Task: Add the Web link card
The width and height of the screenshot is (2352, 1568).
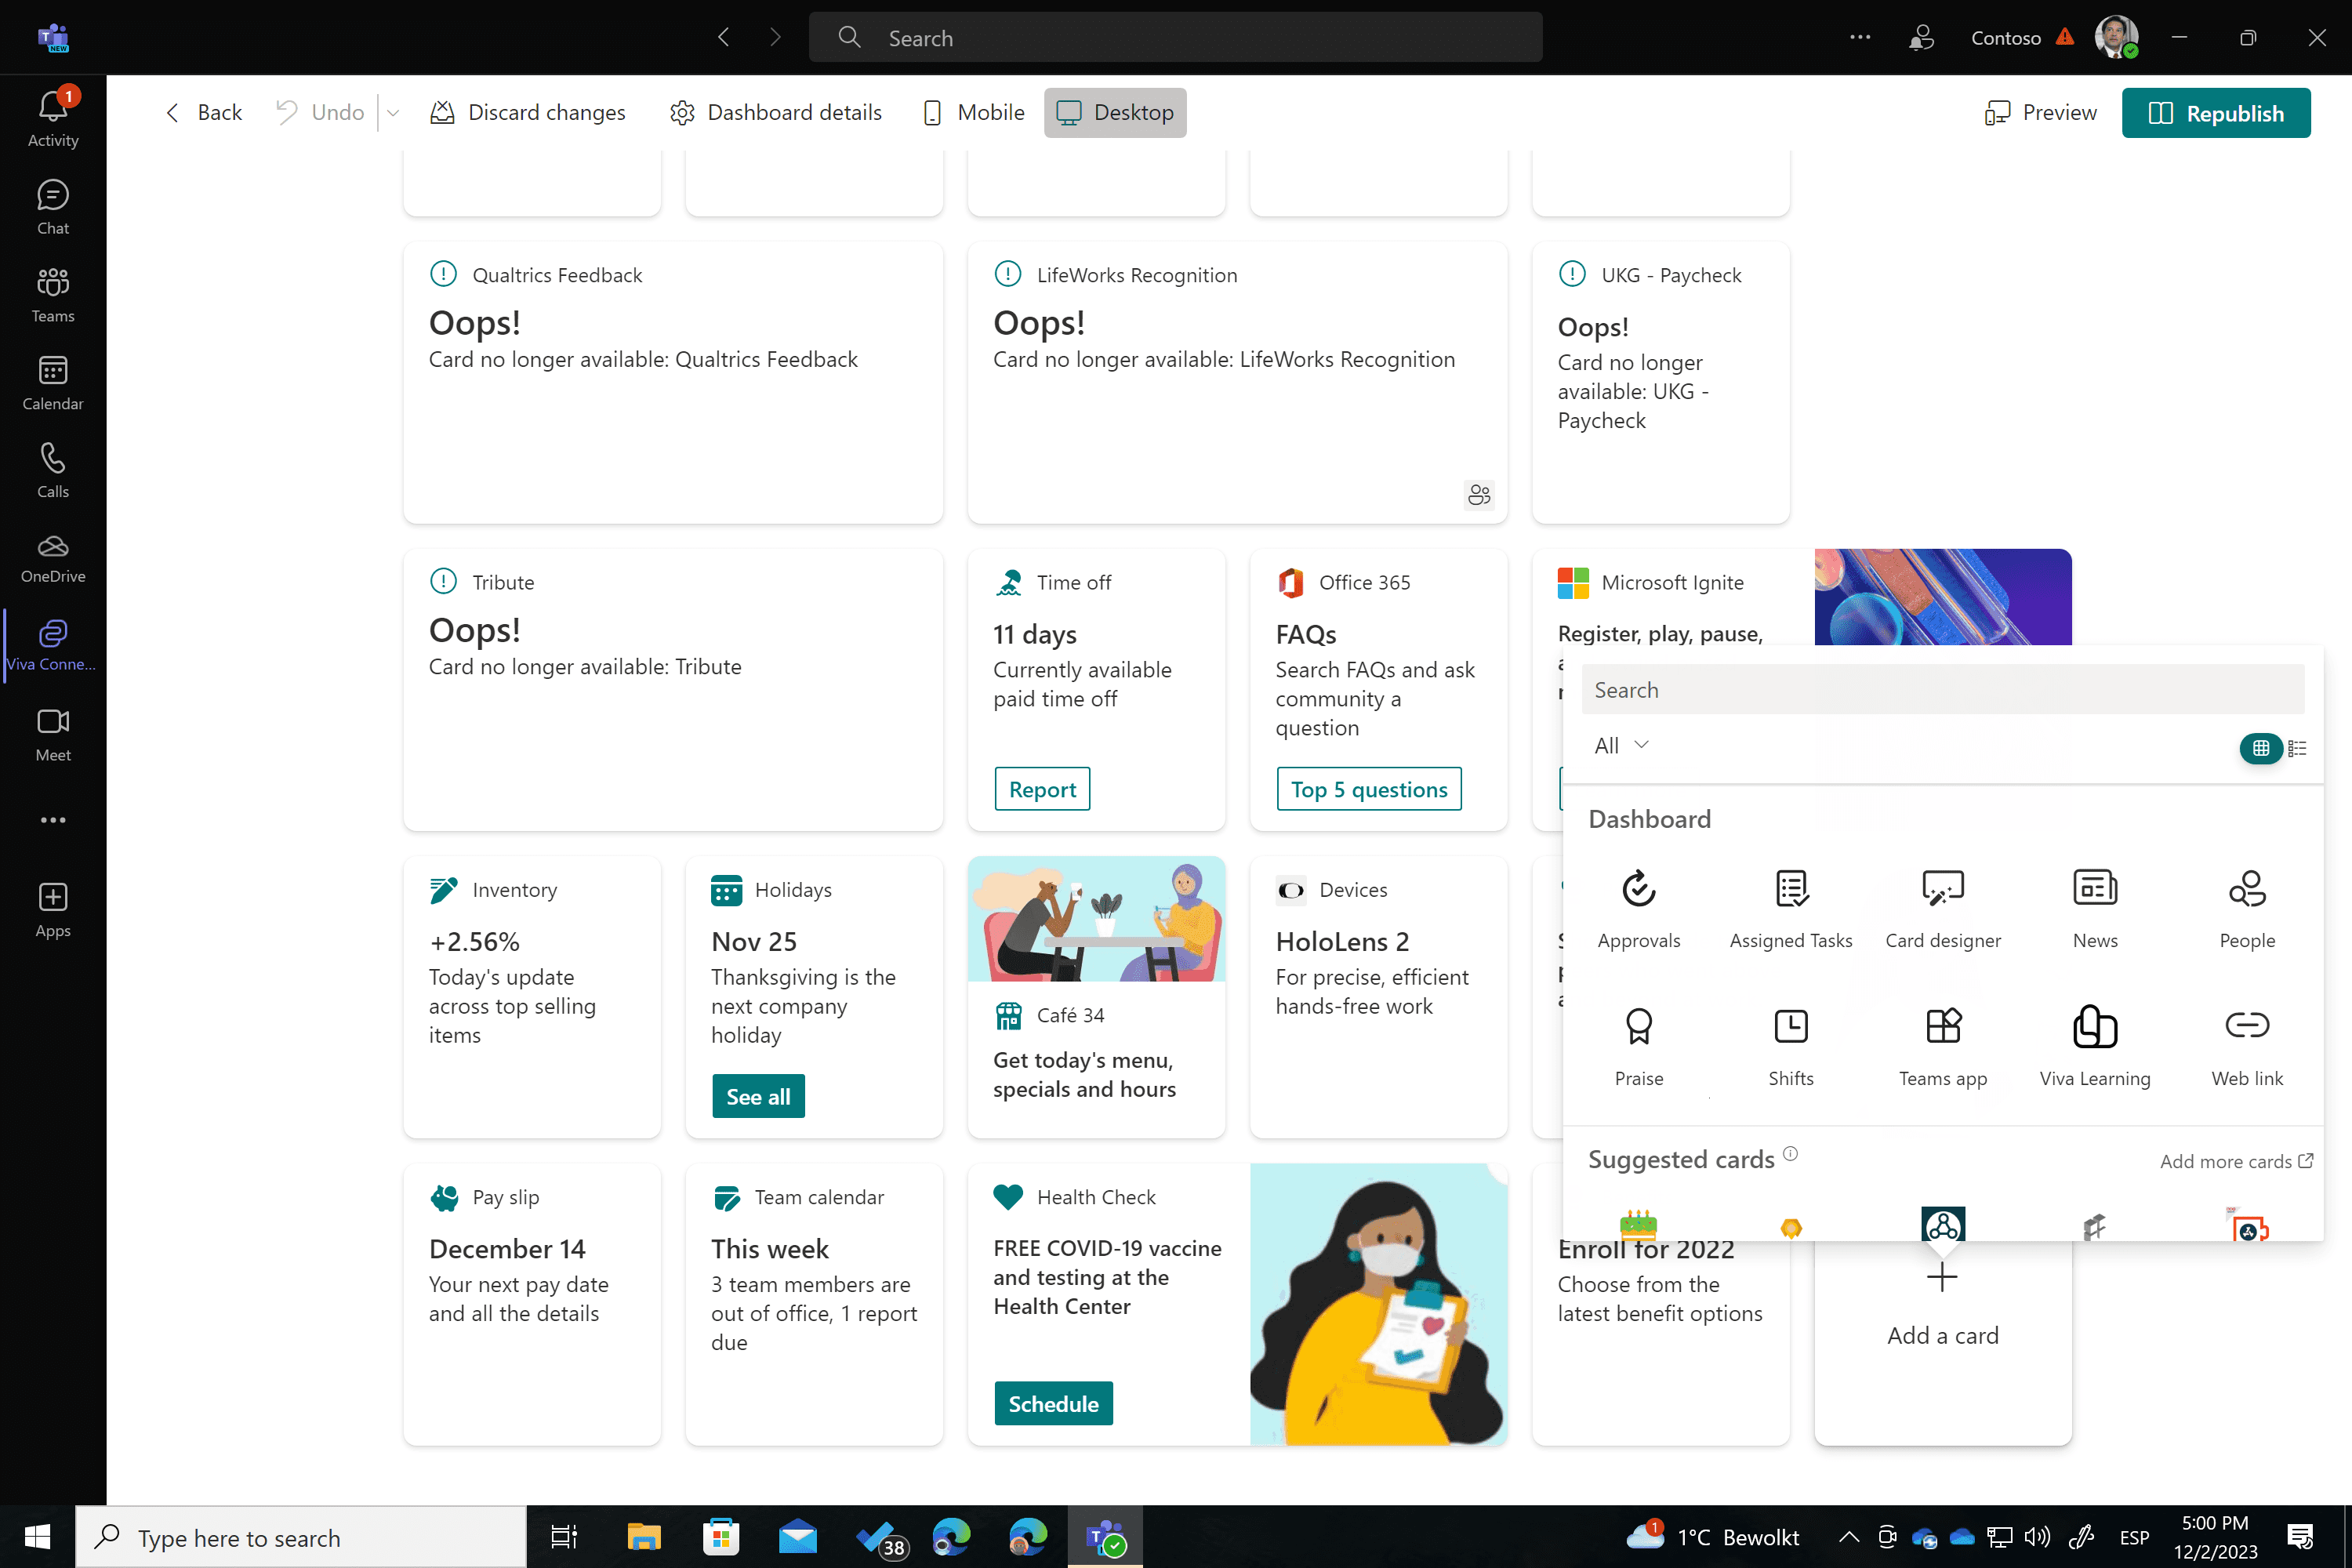Action: (2246, 1047)
